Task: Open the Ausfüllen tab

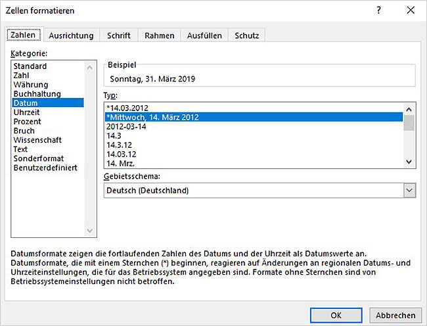Action: (204, 35)
